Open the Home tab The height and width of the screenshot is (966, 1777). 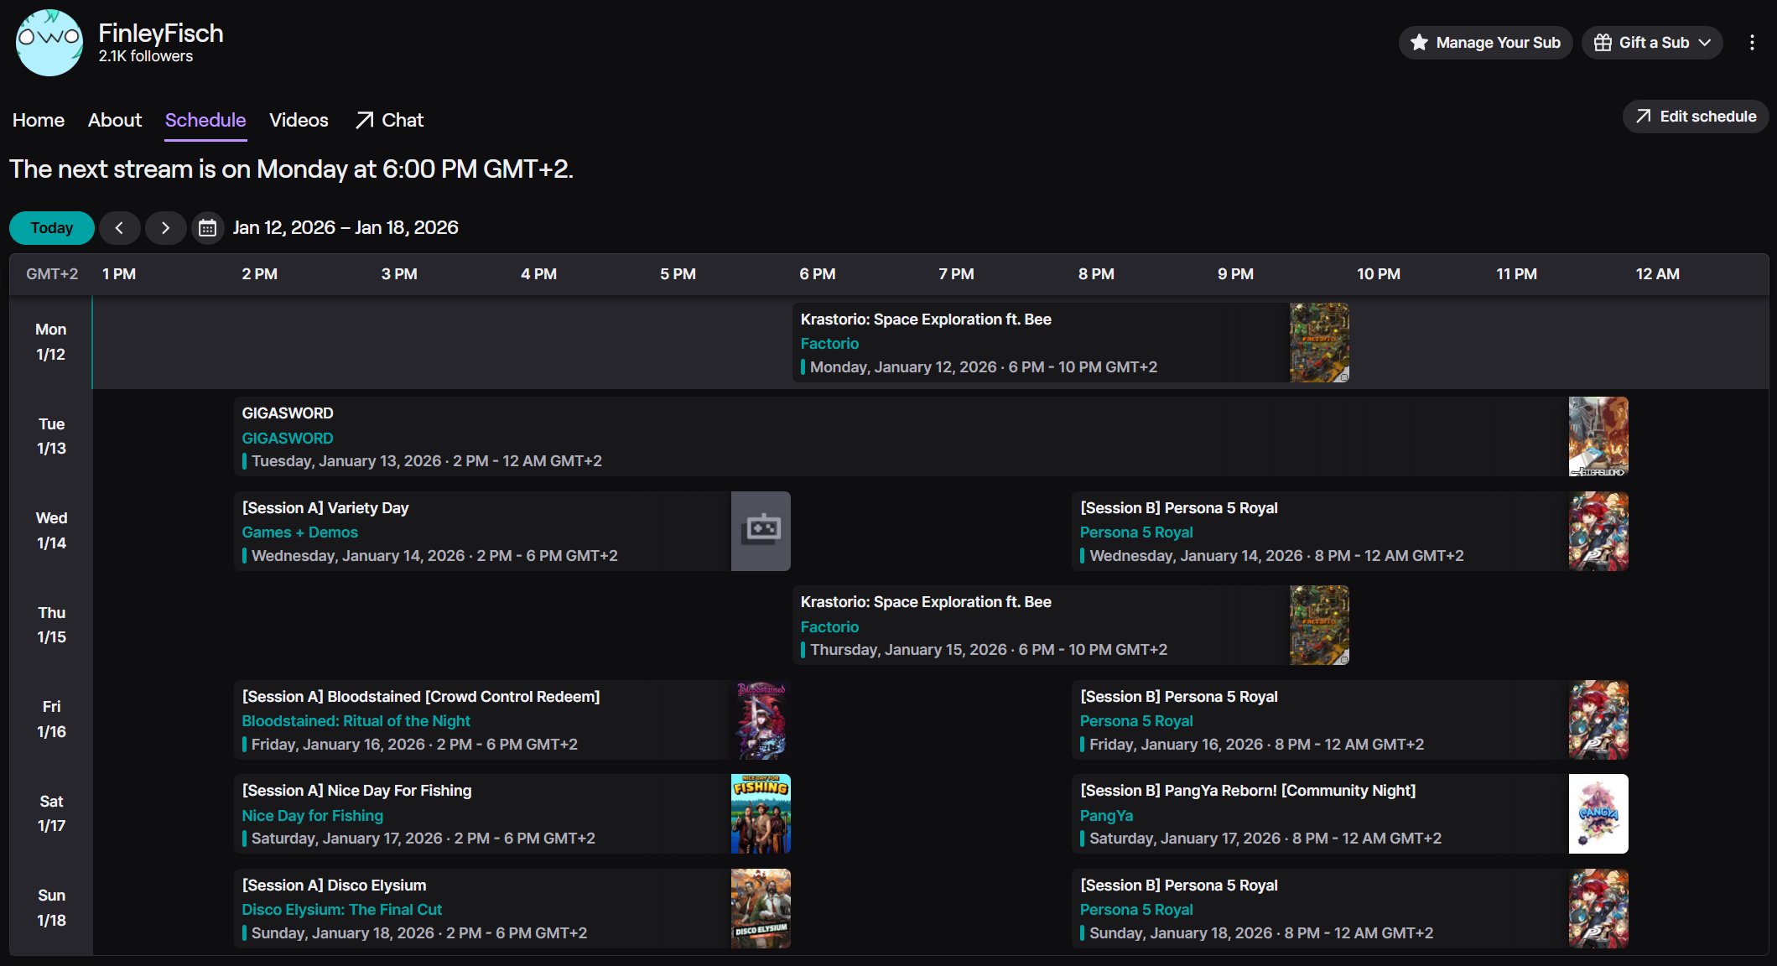tap(39, 120)
